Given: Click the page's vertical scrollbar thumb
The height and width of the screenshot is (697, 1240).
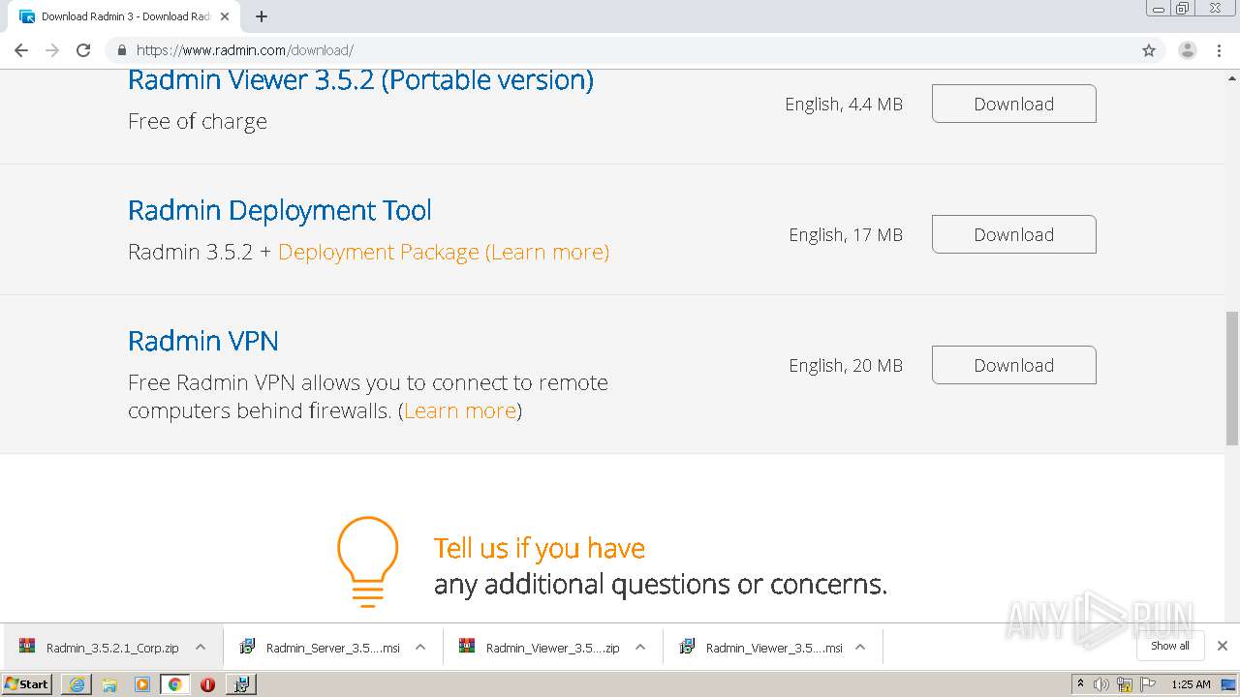Looking at the screenshot, I should (x=1232, y=378).
